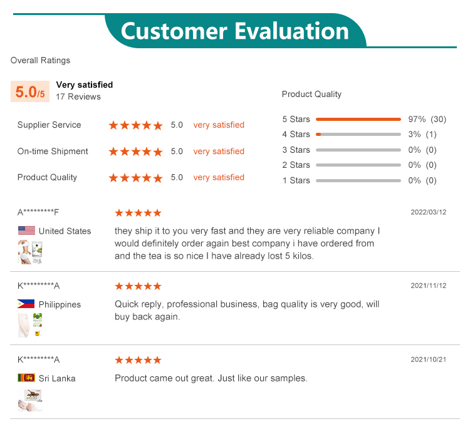Click the Philippines flag icon
This screenshot has width=470, height=424.
coord(26,304)
